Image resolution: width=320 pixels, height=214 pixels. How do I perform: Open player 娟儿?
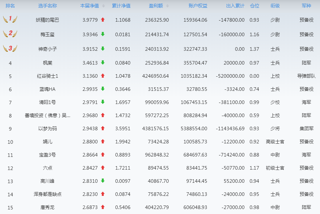click(x=47, y=142)
